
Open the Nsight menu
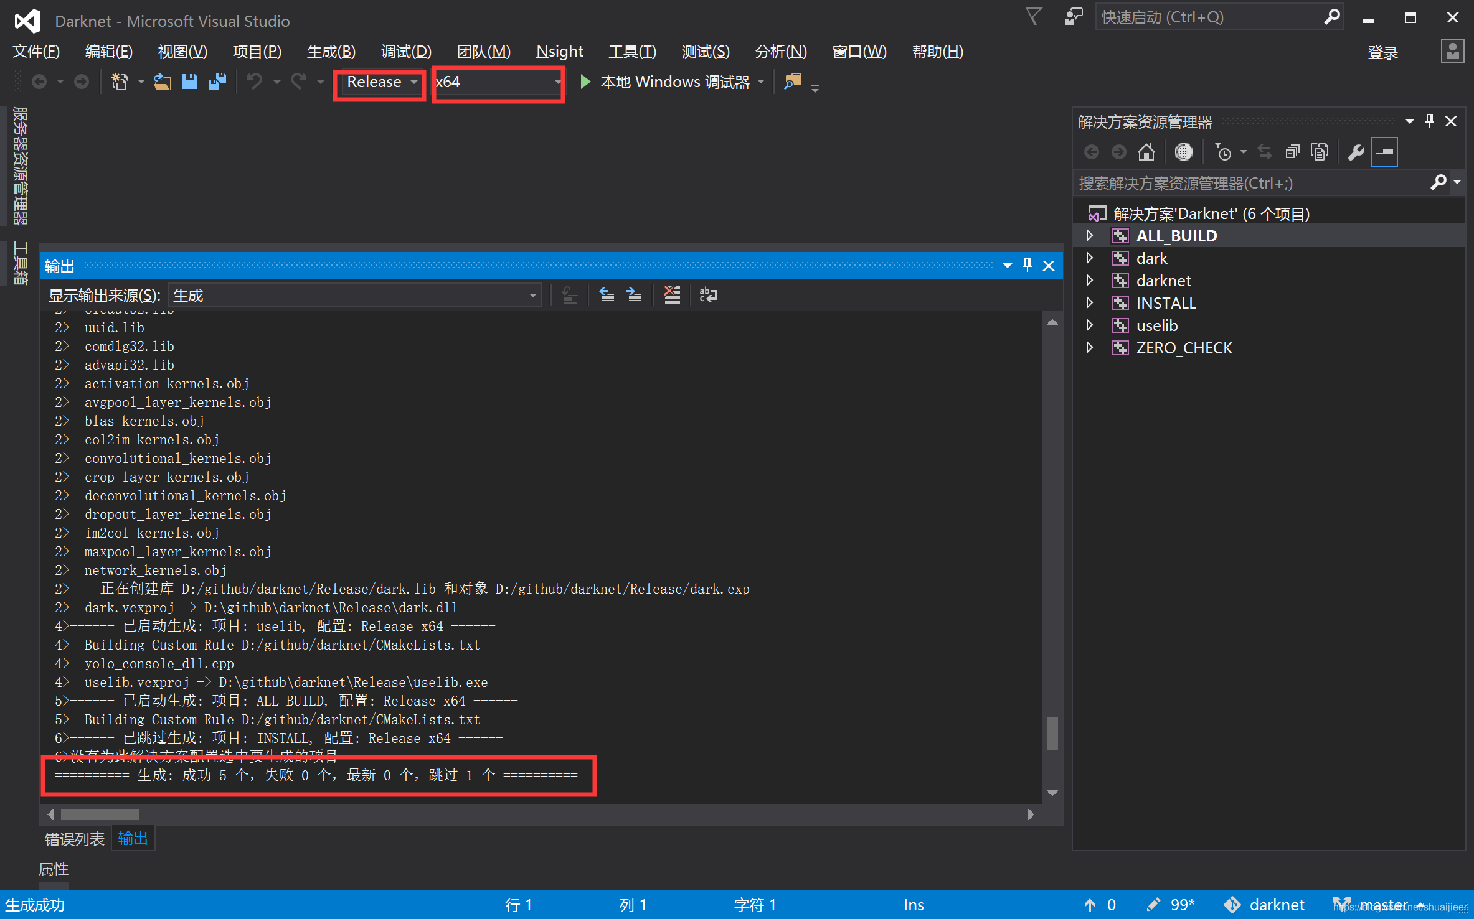[x=559, y=52]
